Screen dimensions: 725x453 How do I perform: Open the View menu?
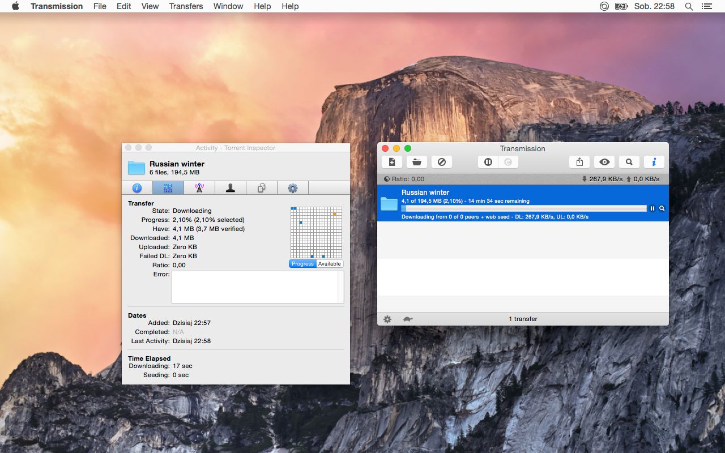(150, 6)
